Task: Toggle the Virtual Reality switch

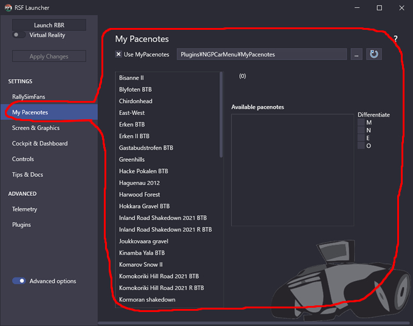Action: [19, 35]
